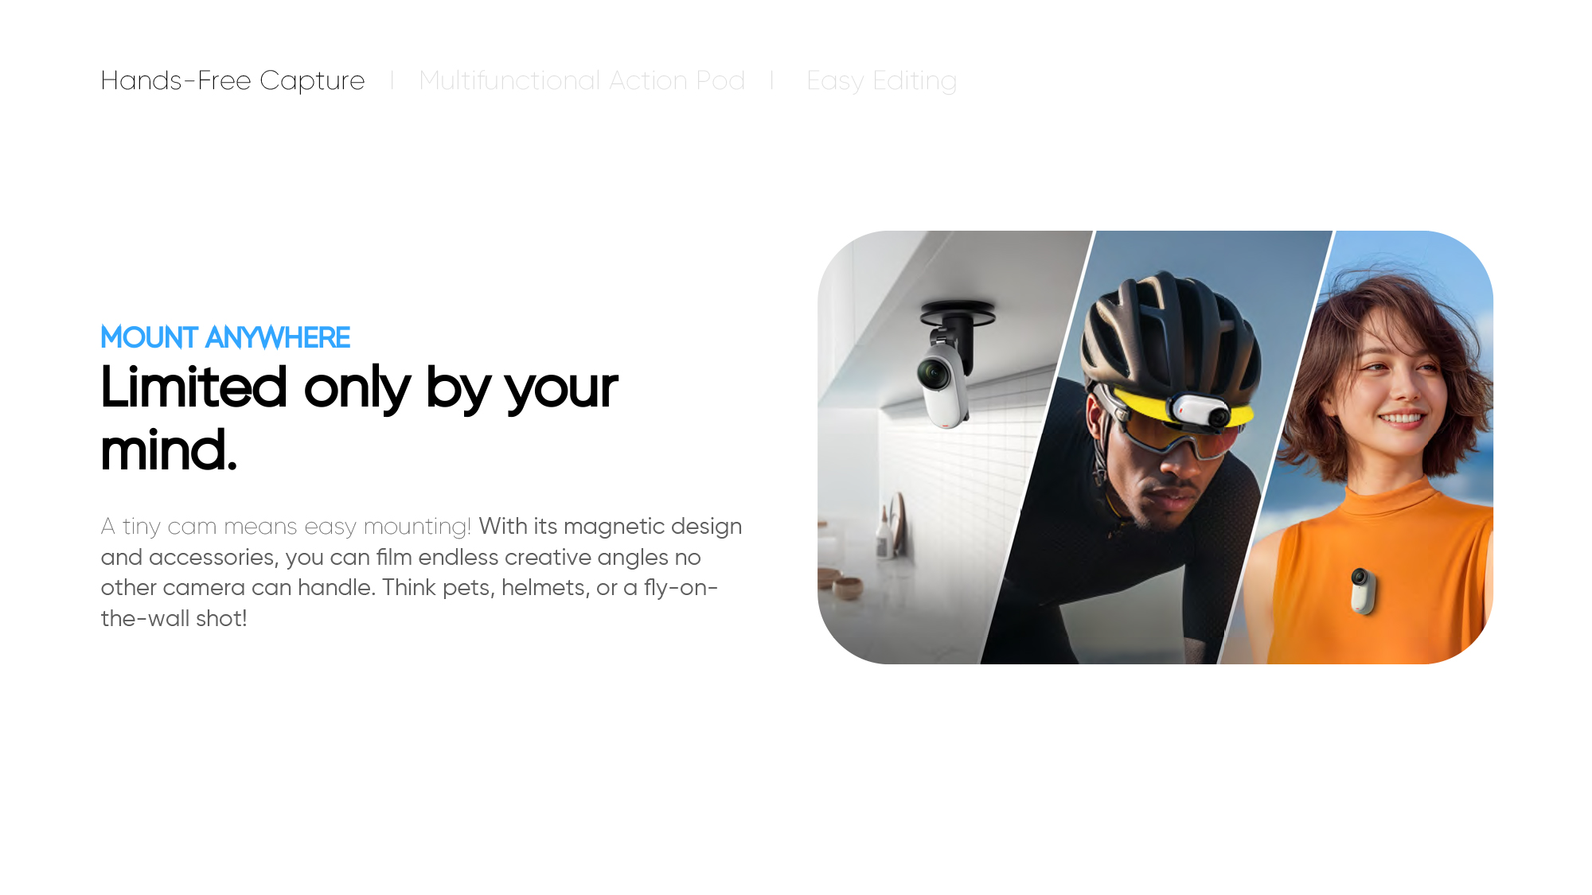Click the magnetic design description paragraph

(421, 572)
